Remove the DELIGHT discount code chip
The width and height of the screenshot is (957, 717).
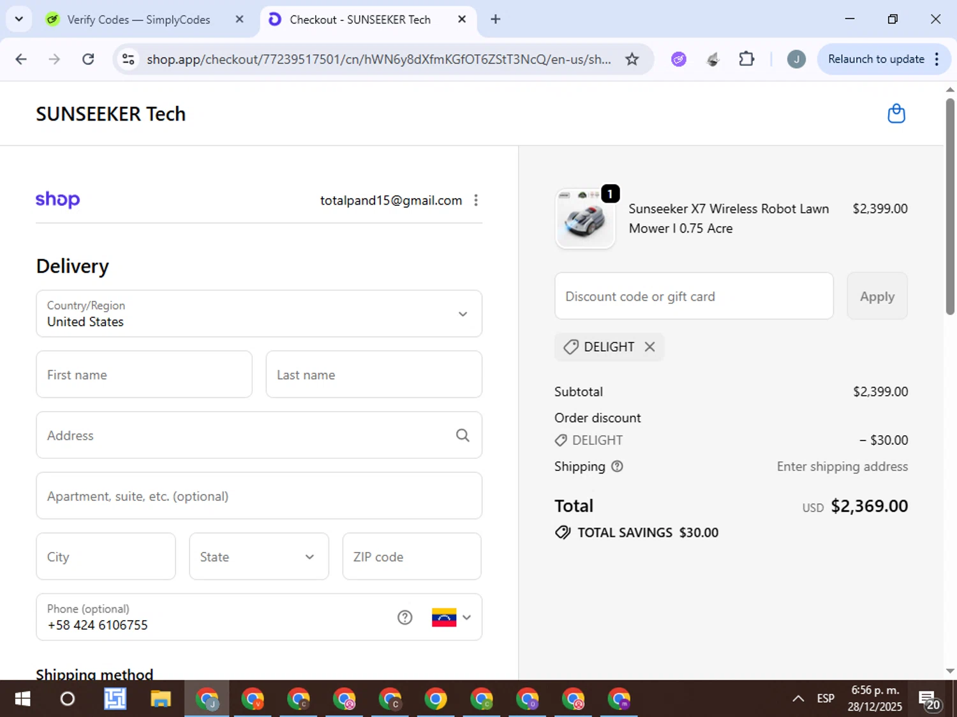pyautogui.click(x=649, y=347)
